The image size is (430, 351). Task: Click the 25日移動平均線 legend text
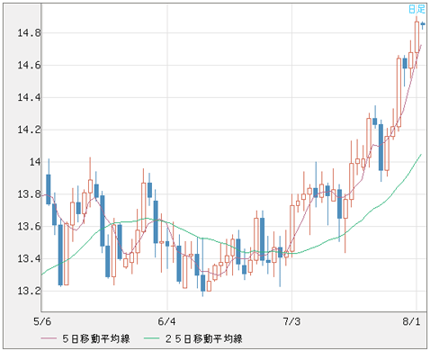203,338
